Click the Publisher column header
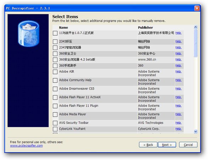 (x=146, y=27)
